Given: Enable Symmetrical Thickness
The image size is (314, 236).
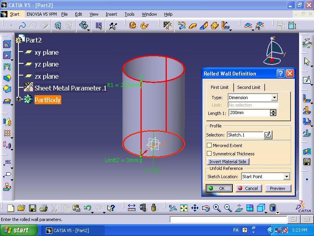Looking at the screenshot, I should click(210, 153).
